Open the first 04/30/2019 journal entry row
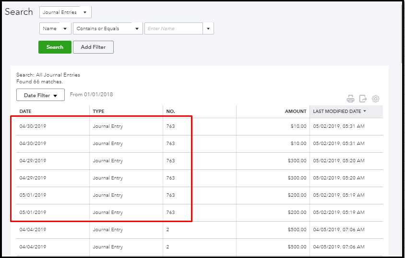405x258 pixels. click(x=33, y=126)
